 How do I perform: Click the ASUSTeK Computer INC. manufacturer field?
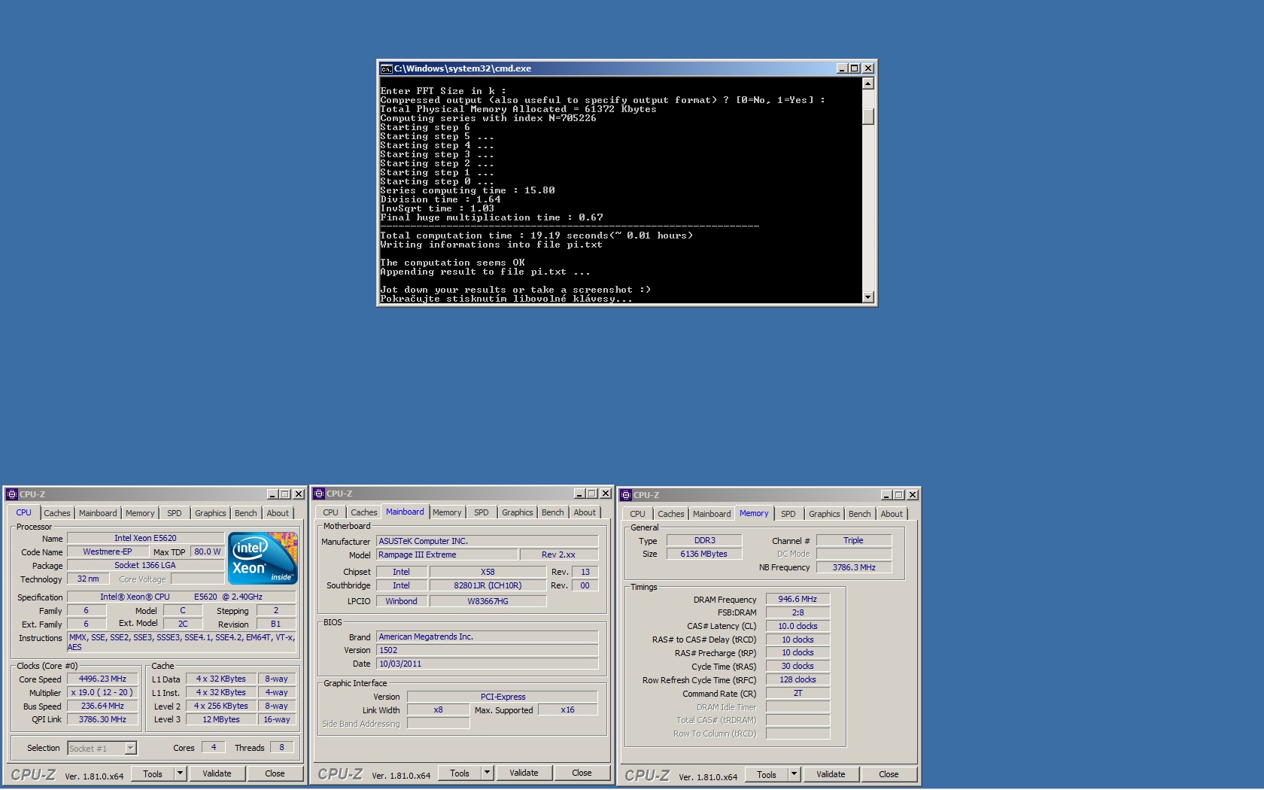point(487,541)
